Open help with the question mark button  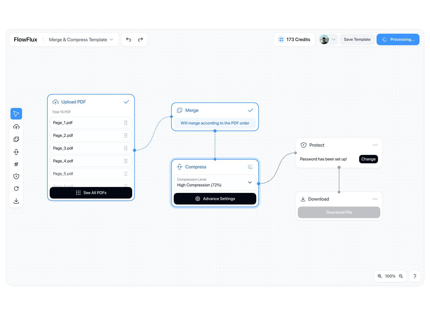click(415, 276)
